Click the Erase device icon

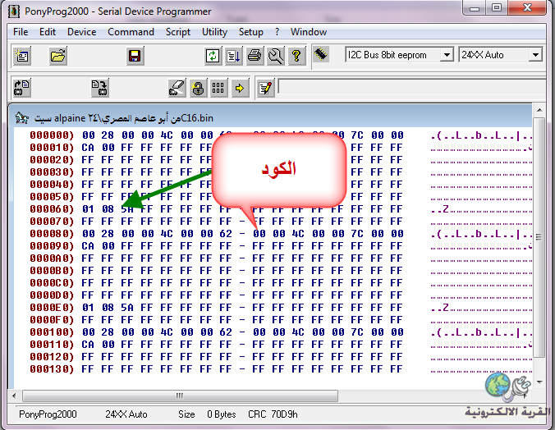tap(177, 88)
